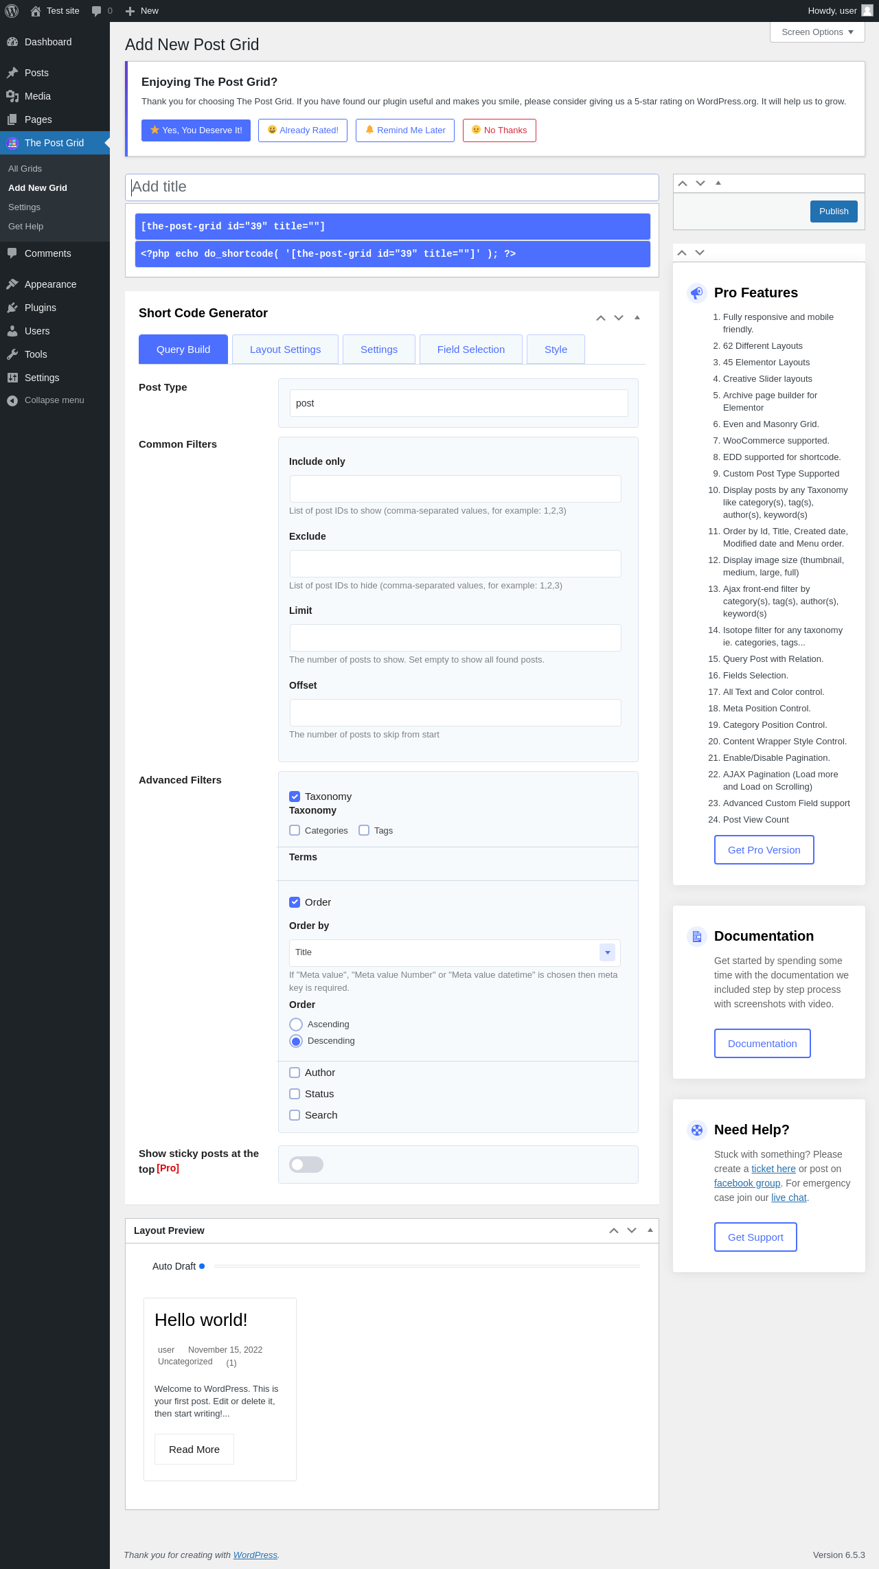This screenshot has width=879, height=1569.
Task: Click the Collapse menu arrow icon
Action: (x=12, y=400)
